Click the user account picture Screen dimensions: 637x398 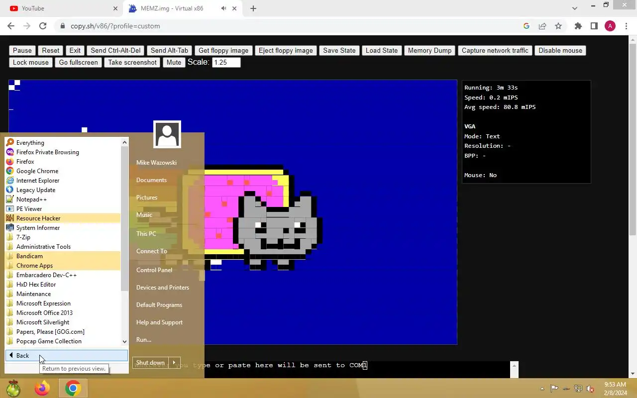(167, 134)
